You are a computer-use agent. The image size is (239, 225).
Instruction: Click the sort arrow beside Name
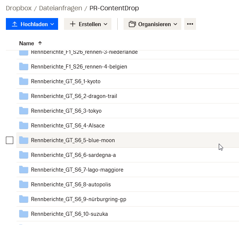pyautogui.click(x=40, y=43)
